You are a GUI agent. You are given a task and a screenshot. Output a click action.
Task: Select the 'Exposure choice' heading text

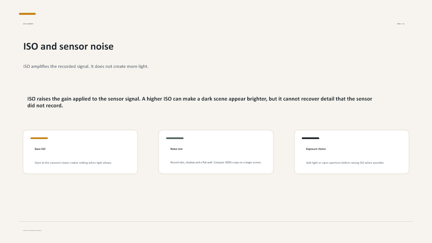click(x=316, y=149)
